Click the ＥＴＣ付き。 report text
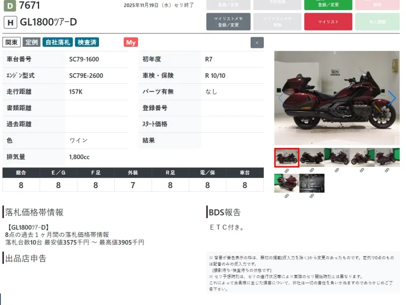This screenshot has height=305, width=406. [227, 227]
